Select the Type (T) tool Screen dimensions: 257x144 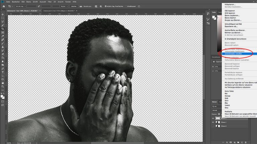tap(3, 72)
